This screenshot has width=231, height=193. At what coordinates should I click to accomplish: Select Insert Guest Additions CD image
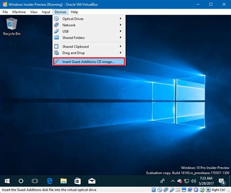click(89, 62)
